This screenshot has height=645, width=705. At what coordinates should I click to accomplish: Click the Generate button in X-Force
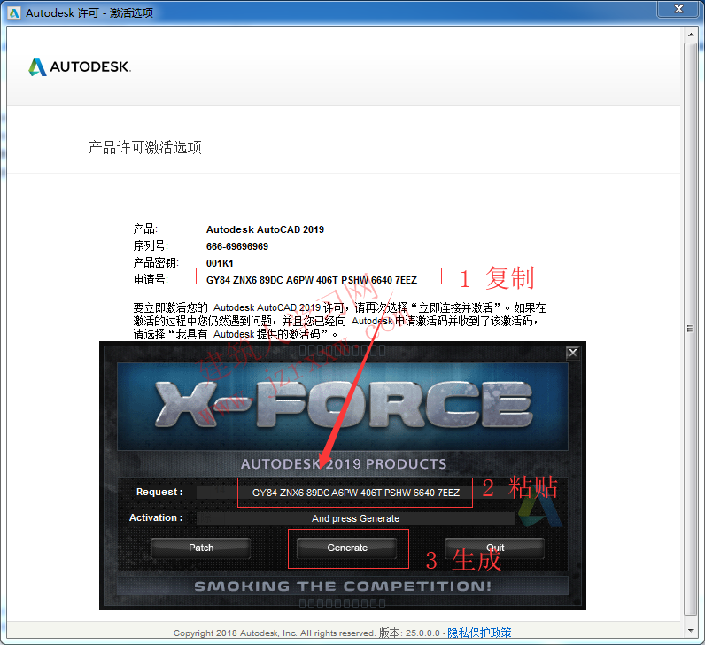click(346, 548)
